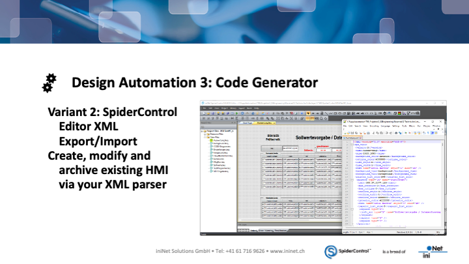
Task: Click the Save icon in Notepad++ toolbar
Action: coord(352,133)
